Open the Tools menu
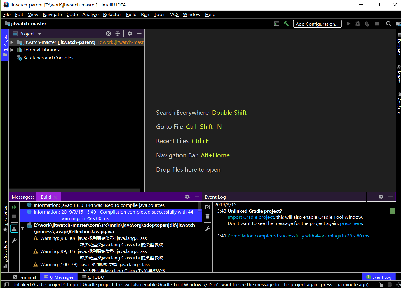 159,14
